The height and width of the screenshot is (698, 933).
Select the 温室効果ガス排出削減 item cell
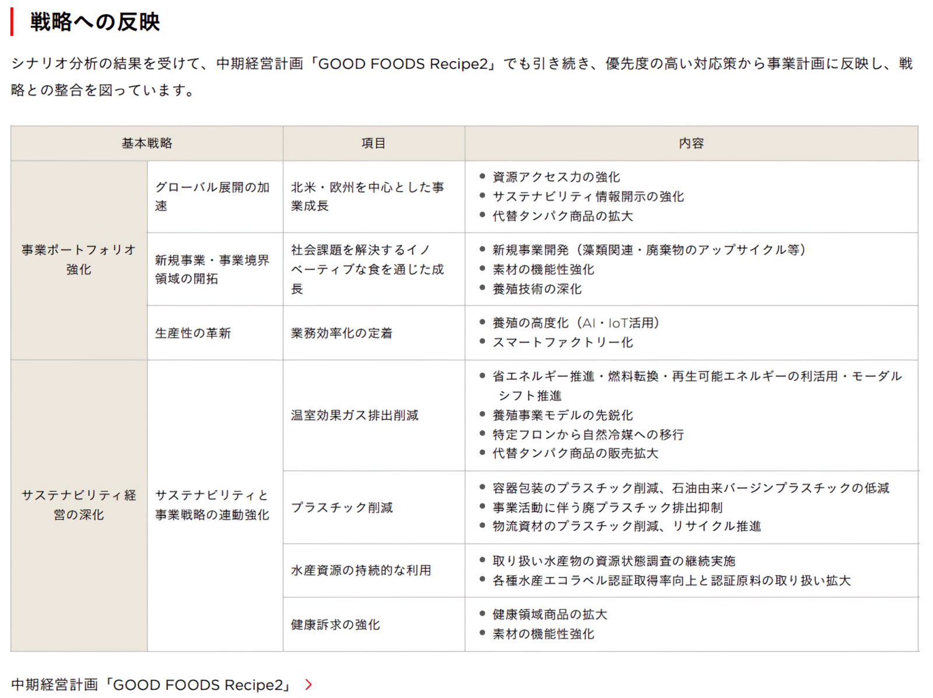[x=355, y=415]
